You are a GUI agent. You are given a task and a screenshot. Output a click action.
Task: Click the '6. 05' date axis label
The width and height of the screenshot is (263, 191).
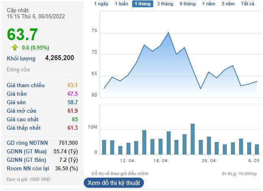pyautogui.click(x=254, y=161)
